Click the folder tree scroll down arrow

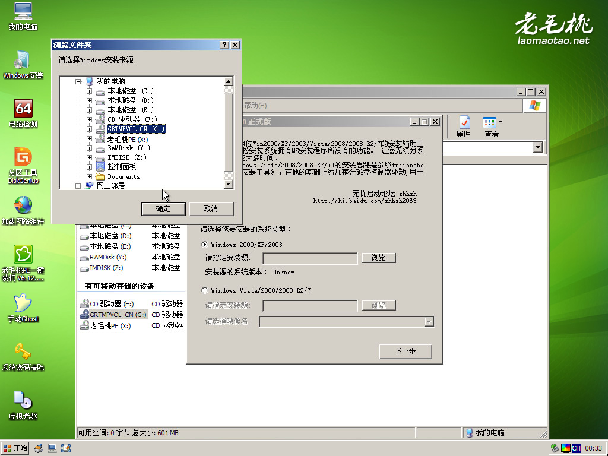[x=229, y=184]
